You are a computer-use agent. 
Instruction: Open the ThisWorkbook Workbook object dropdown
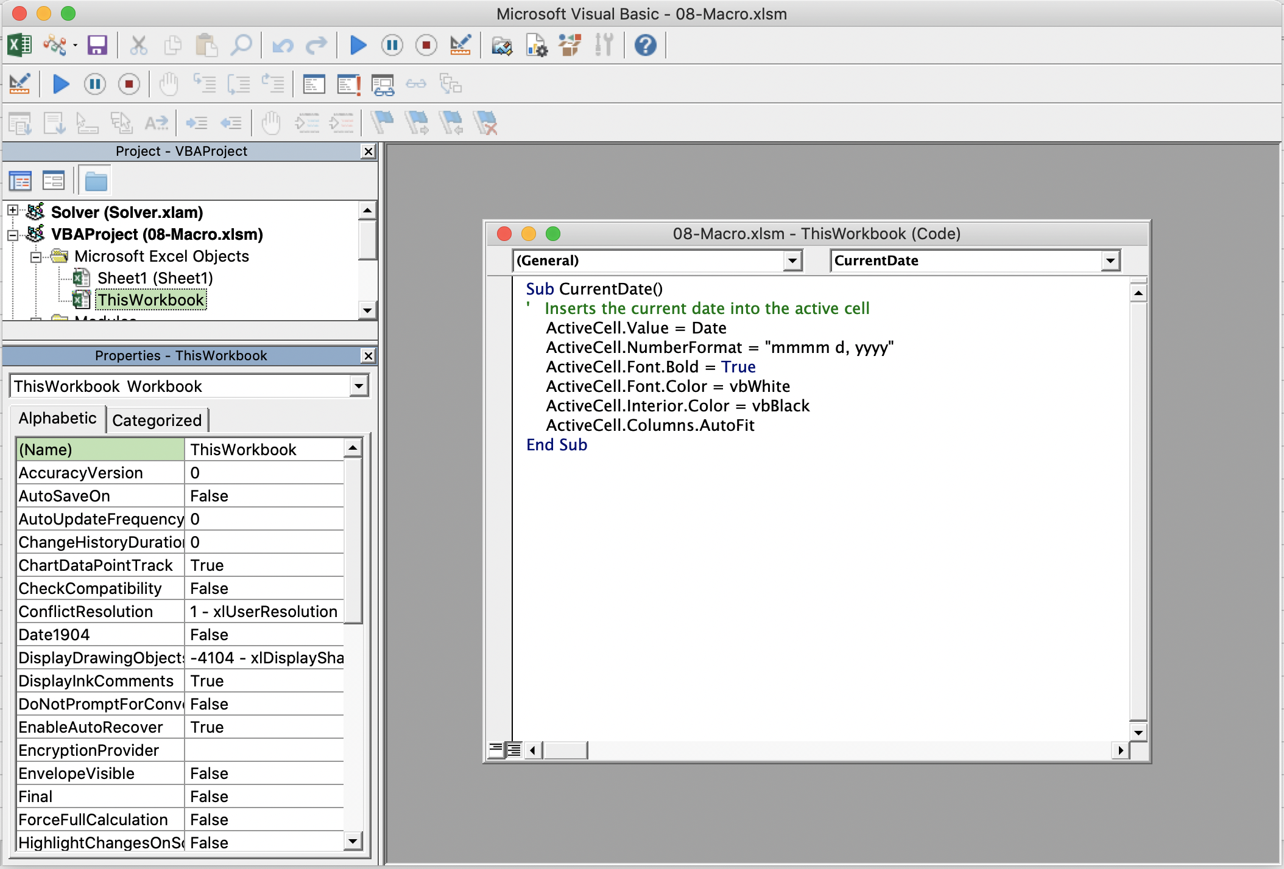point(359,386)
